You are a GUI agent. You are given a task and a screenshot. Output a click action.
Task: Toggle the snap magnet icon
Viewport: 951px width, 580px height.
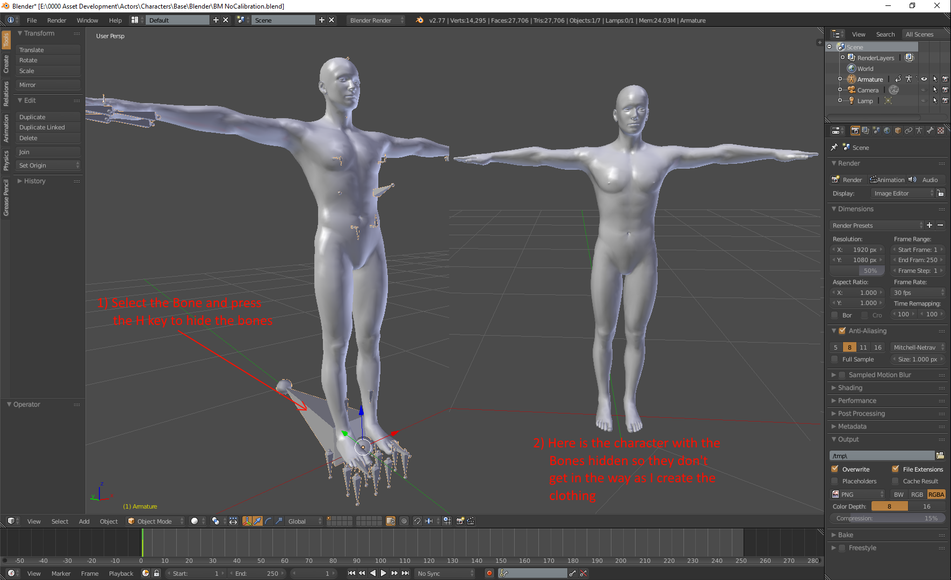[x=417, y=521]
